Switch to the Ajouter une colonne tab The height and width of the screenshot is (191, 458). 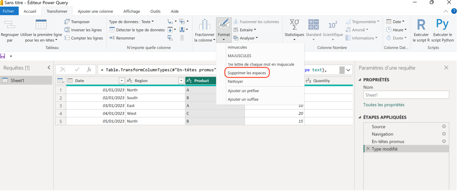point(95,11)
